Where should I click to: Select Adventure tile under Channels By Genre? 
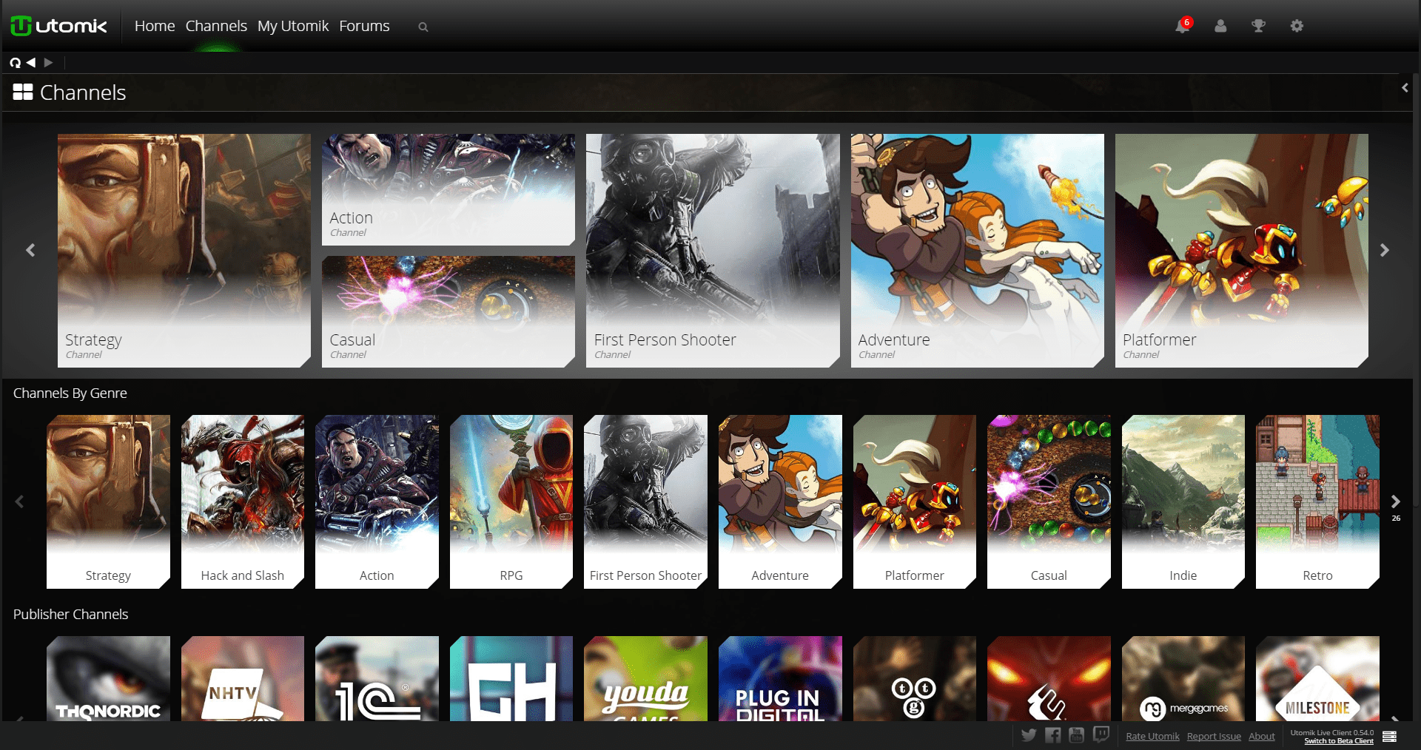pyautogui.click(x=780, y=502)
